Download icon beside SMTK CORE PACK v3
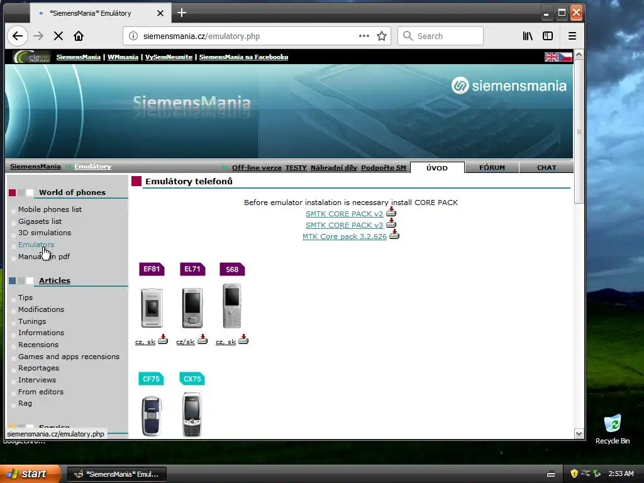The height and width of the screenshot is (483, 644). pos(391,223)
